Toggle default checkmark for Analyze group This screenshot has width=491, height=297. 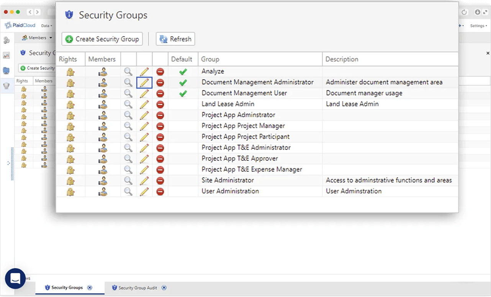tap(183, 72)
